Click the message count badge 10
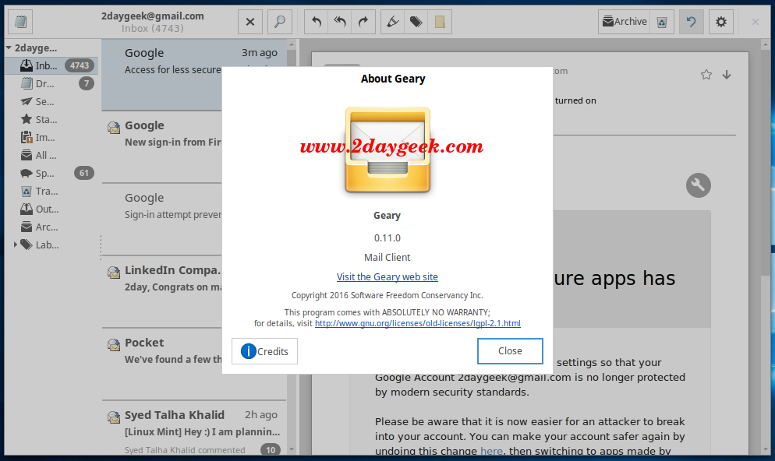 [271, 449]
